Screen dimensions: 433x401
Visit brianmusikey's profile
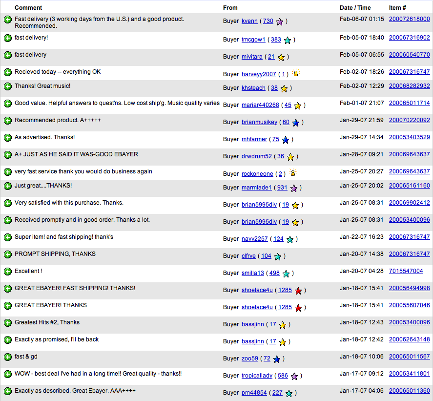(x=260, y=122)
